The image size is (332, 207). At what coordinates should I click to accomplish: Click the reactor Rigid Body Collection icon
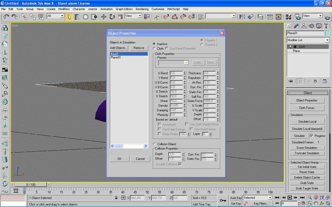coord(5,28)
